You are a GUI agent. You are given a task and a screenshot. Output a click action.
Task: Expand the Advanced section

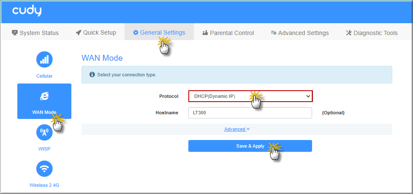[236, 129]
